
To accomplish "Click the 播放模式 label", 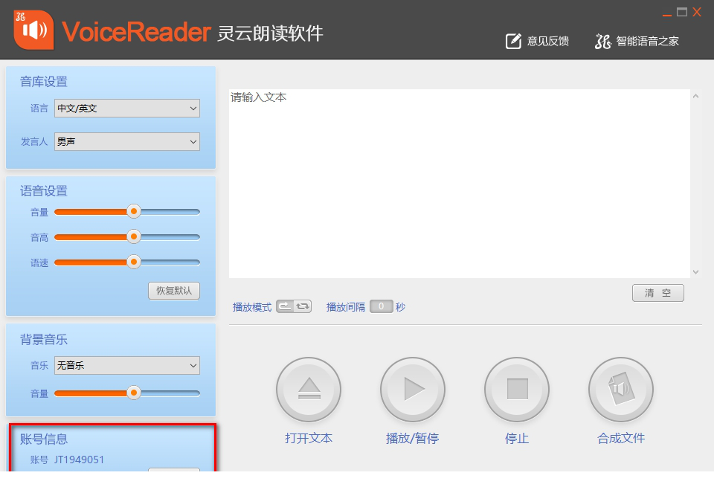I will pyautogui.click(x=252, y=307).
